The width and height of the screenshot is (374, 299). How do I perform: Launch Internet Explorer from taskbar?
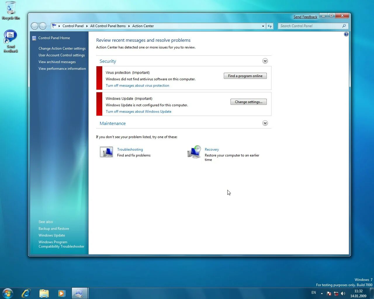click(x=26, y=293)
